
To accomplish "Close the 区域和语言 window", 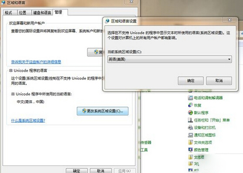I will (x=131, y=2).
